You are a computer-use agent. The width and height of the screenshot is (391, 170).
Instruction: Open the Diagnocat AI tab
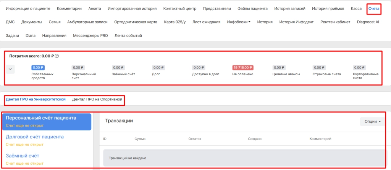coord(368,22)
